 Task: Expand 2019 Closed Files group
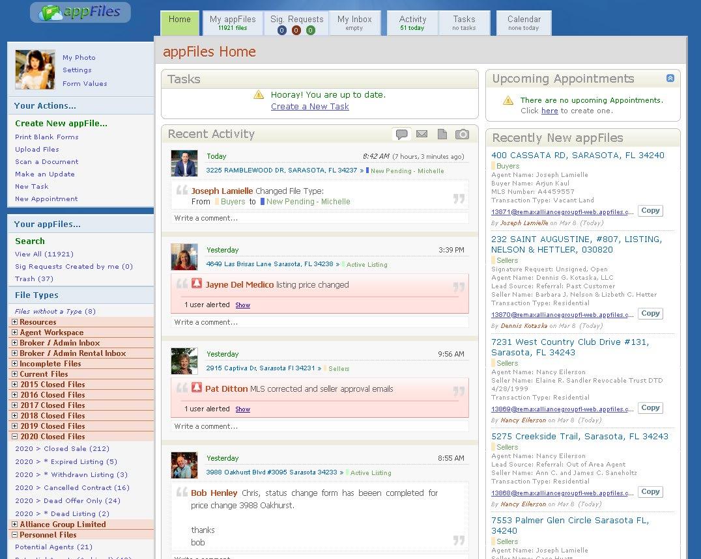[14, 426]
